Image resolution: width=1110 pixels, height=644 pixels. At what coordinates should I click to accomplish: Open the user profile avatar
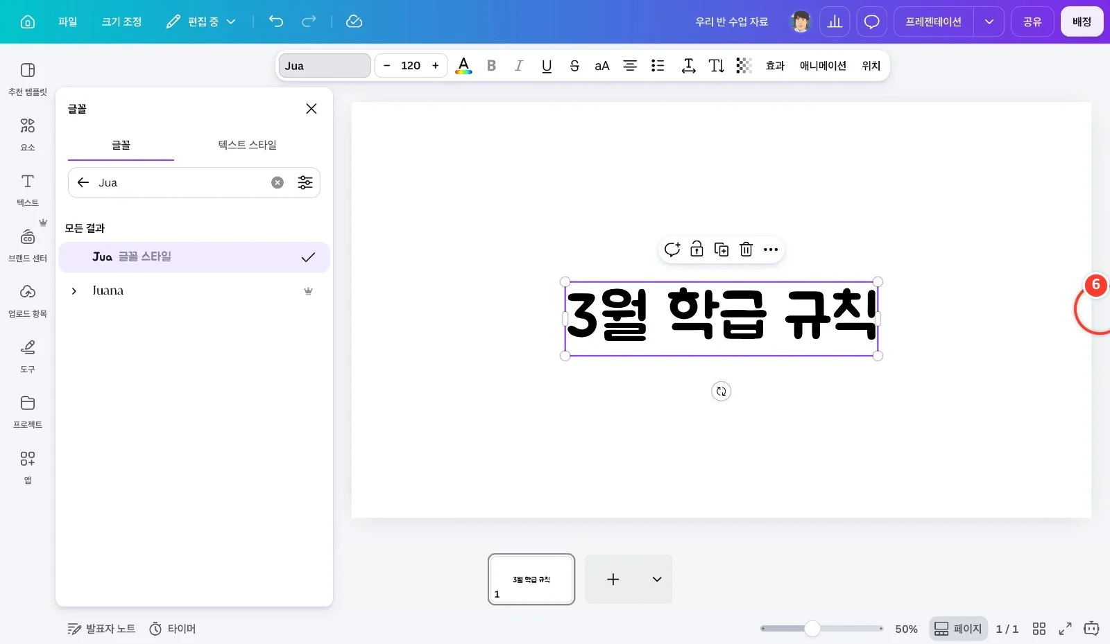click(801, 21)
